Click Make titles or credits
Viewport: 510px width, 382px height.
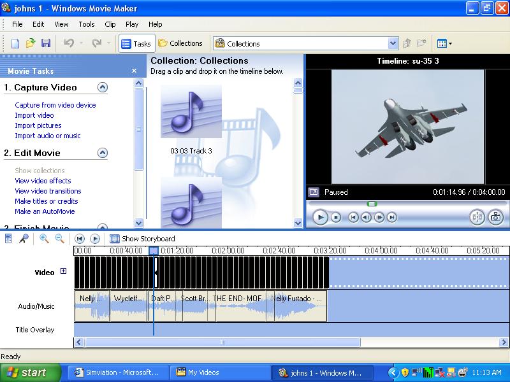tap(47, 201)
